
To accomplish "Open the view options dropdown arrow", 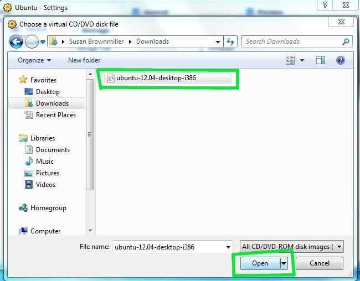I will [302, 60].
